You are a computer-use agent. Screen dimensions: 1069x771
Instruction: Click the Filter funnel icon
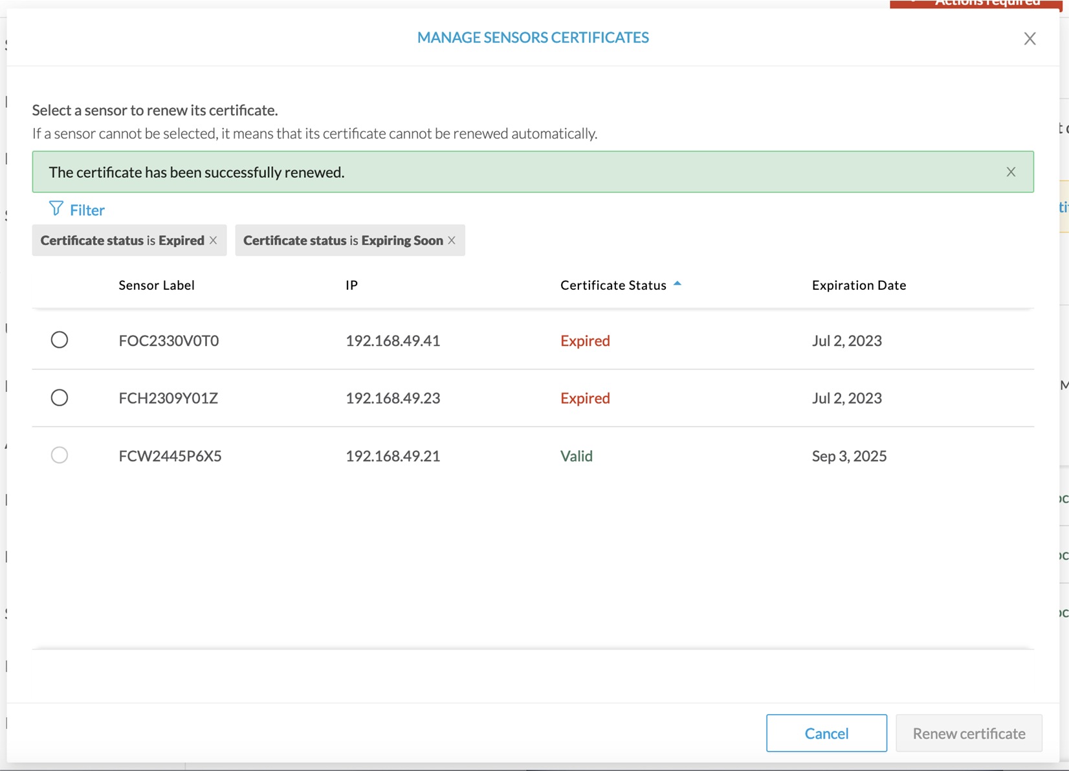coord(56,209)
